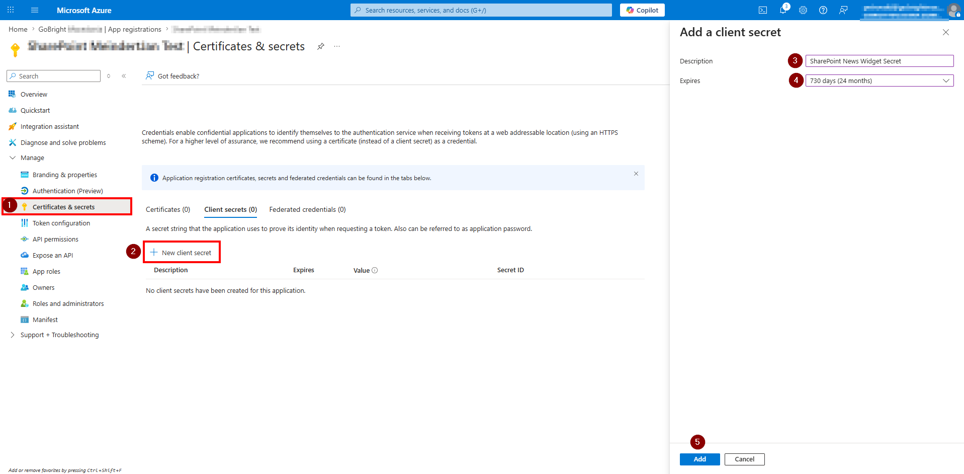The height and width of the screenshot is (474, 964).
Task: Dismiss the info banner
Action: pos(636,174)
